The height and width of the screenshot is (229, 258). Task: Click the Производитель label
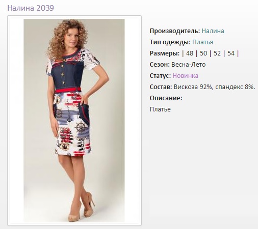[175, 31]
